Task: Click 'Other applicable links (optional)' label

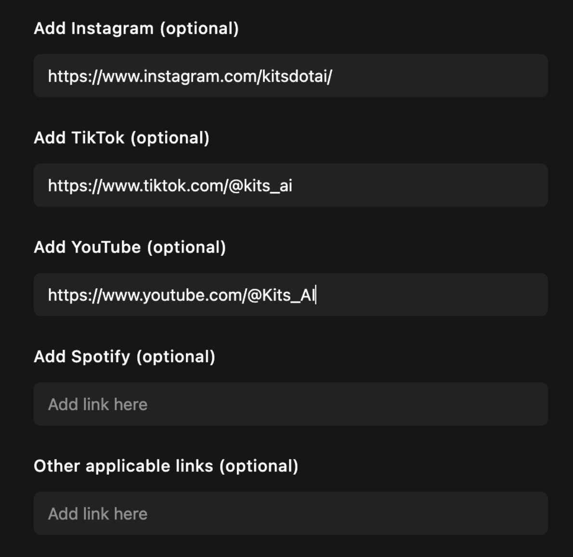Action: 166,466
